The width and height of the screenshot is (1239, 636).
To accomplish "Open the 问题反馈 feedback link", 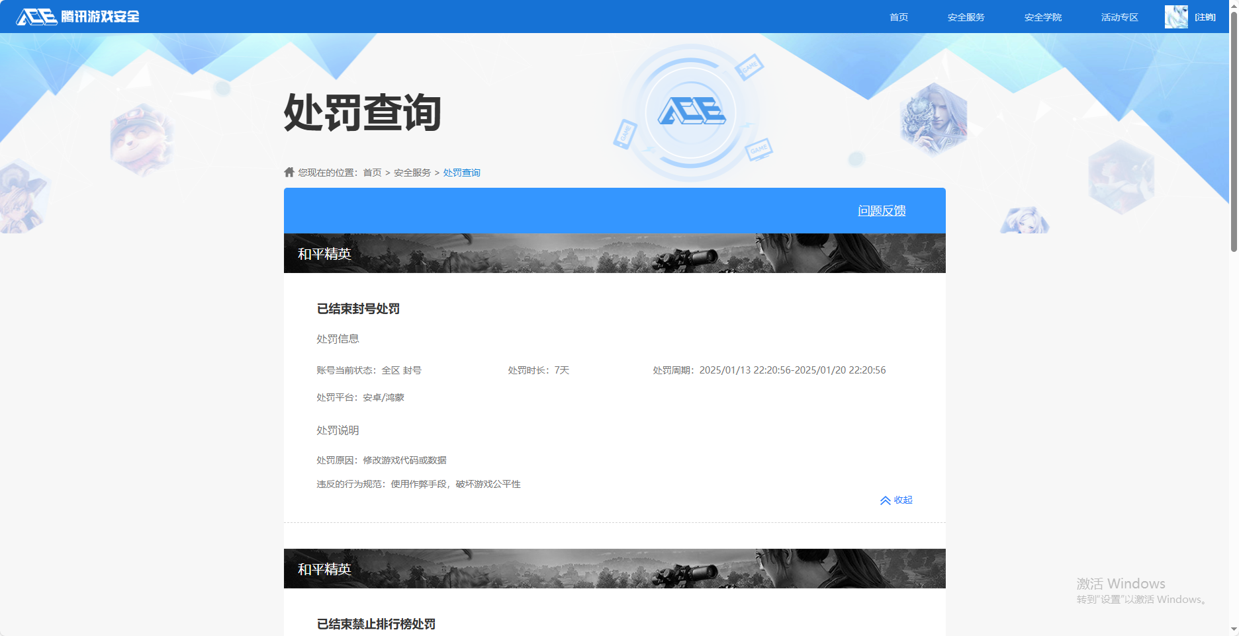I will point(882,211).
